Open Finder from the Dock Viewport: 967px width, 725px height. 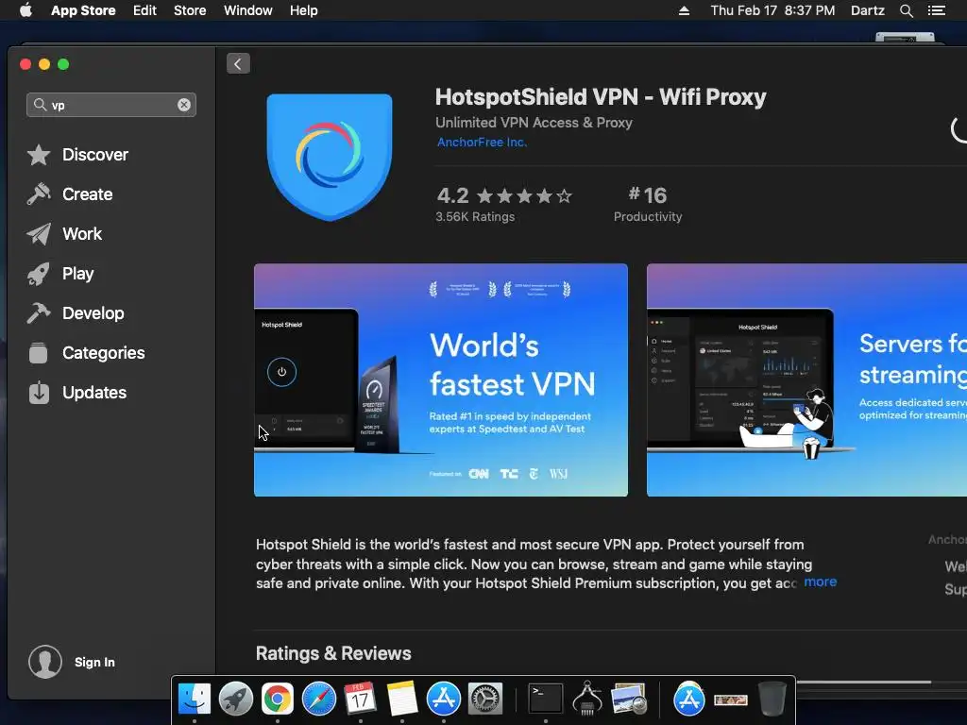click(x=195, y=699)
